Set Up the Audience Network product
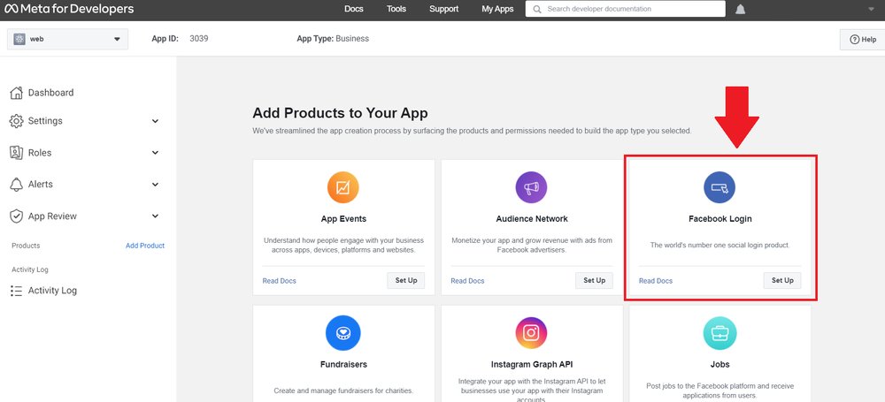 pyautogui.click(x=595, y=280)
